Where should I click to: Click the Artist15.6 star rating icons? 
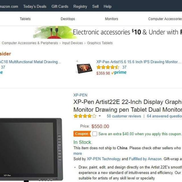108,67
